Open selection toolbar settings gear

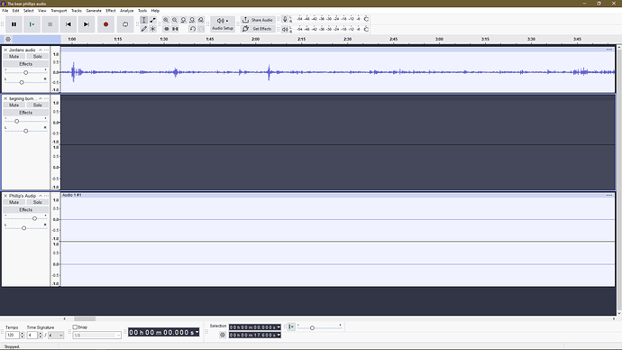tap(223, 336)
